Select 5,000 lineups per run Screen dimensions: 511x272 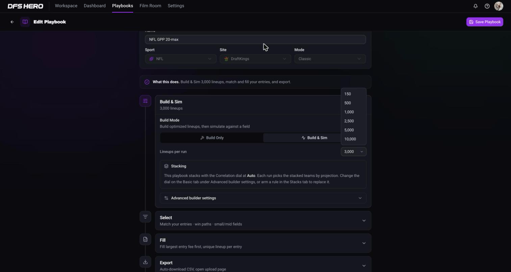(x=354, y=130)
